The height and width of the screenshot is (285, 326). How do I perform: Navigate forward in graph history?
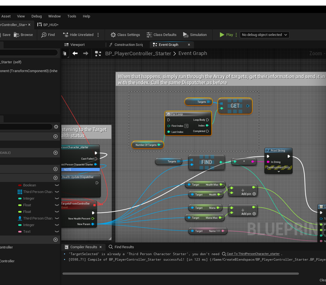tap(86, 53)
